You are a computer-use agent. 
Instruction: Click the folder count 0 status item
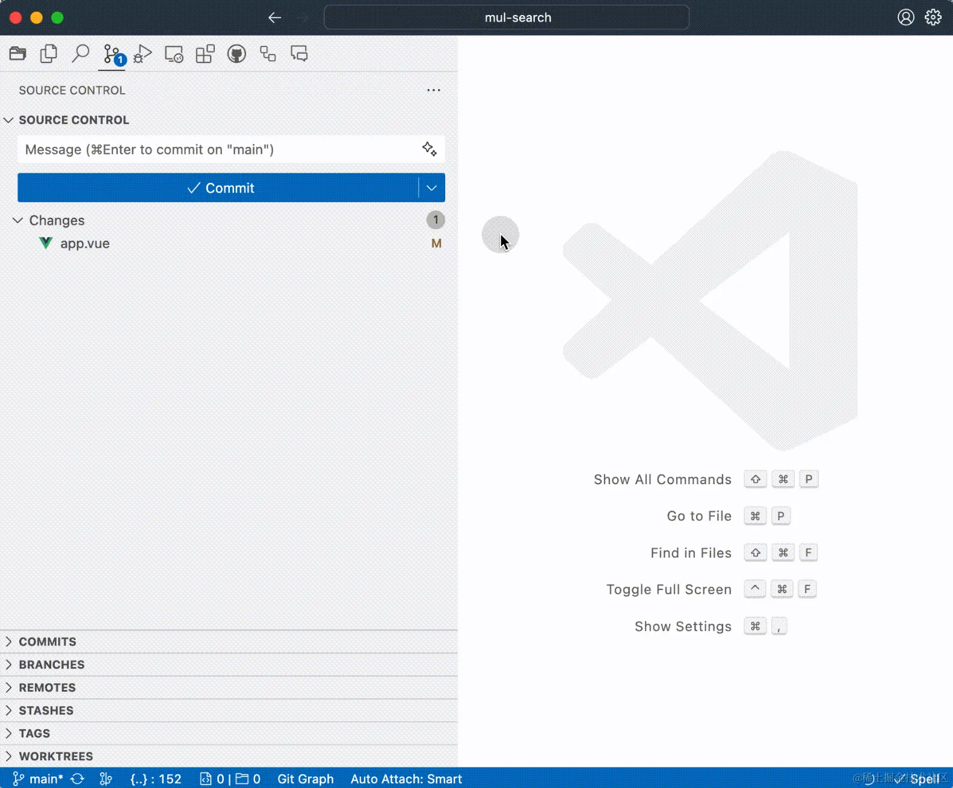tap(248, 779)
